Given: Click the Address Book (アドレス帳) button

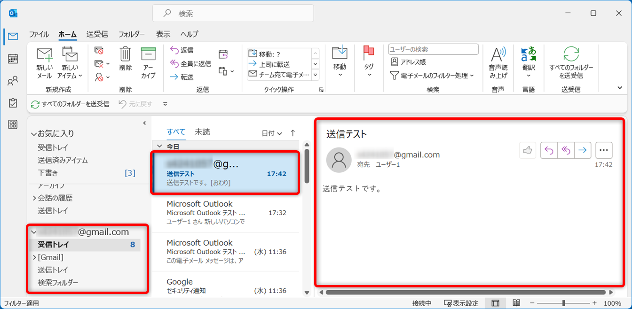Looking at the screenshot, I should (x=408, y=62).
